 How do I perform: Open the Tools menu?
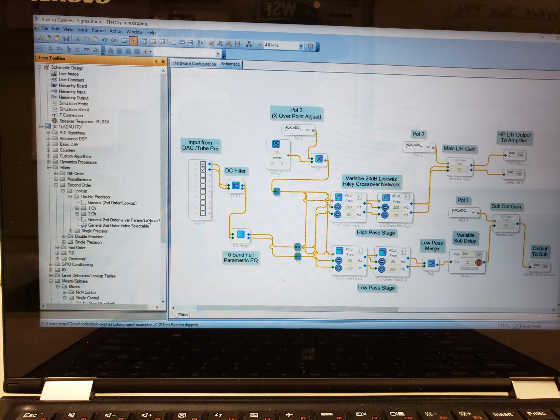click(82, 30)
